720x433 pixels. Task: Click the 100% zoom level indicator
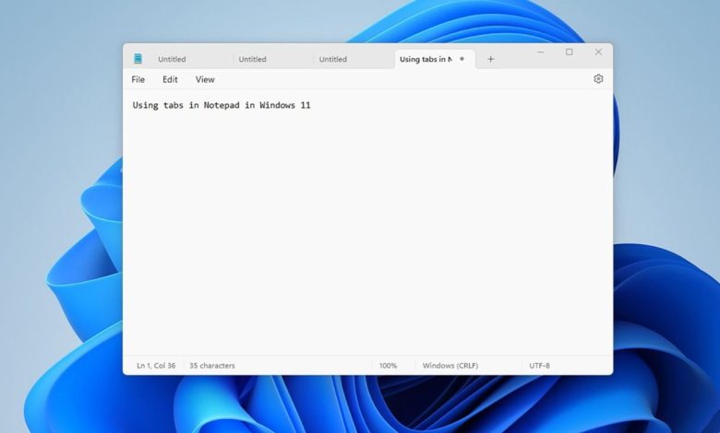coord(388,366)
